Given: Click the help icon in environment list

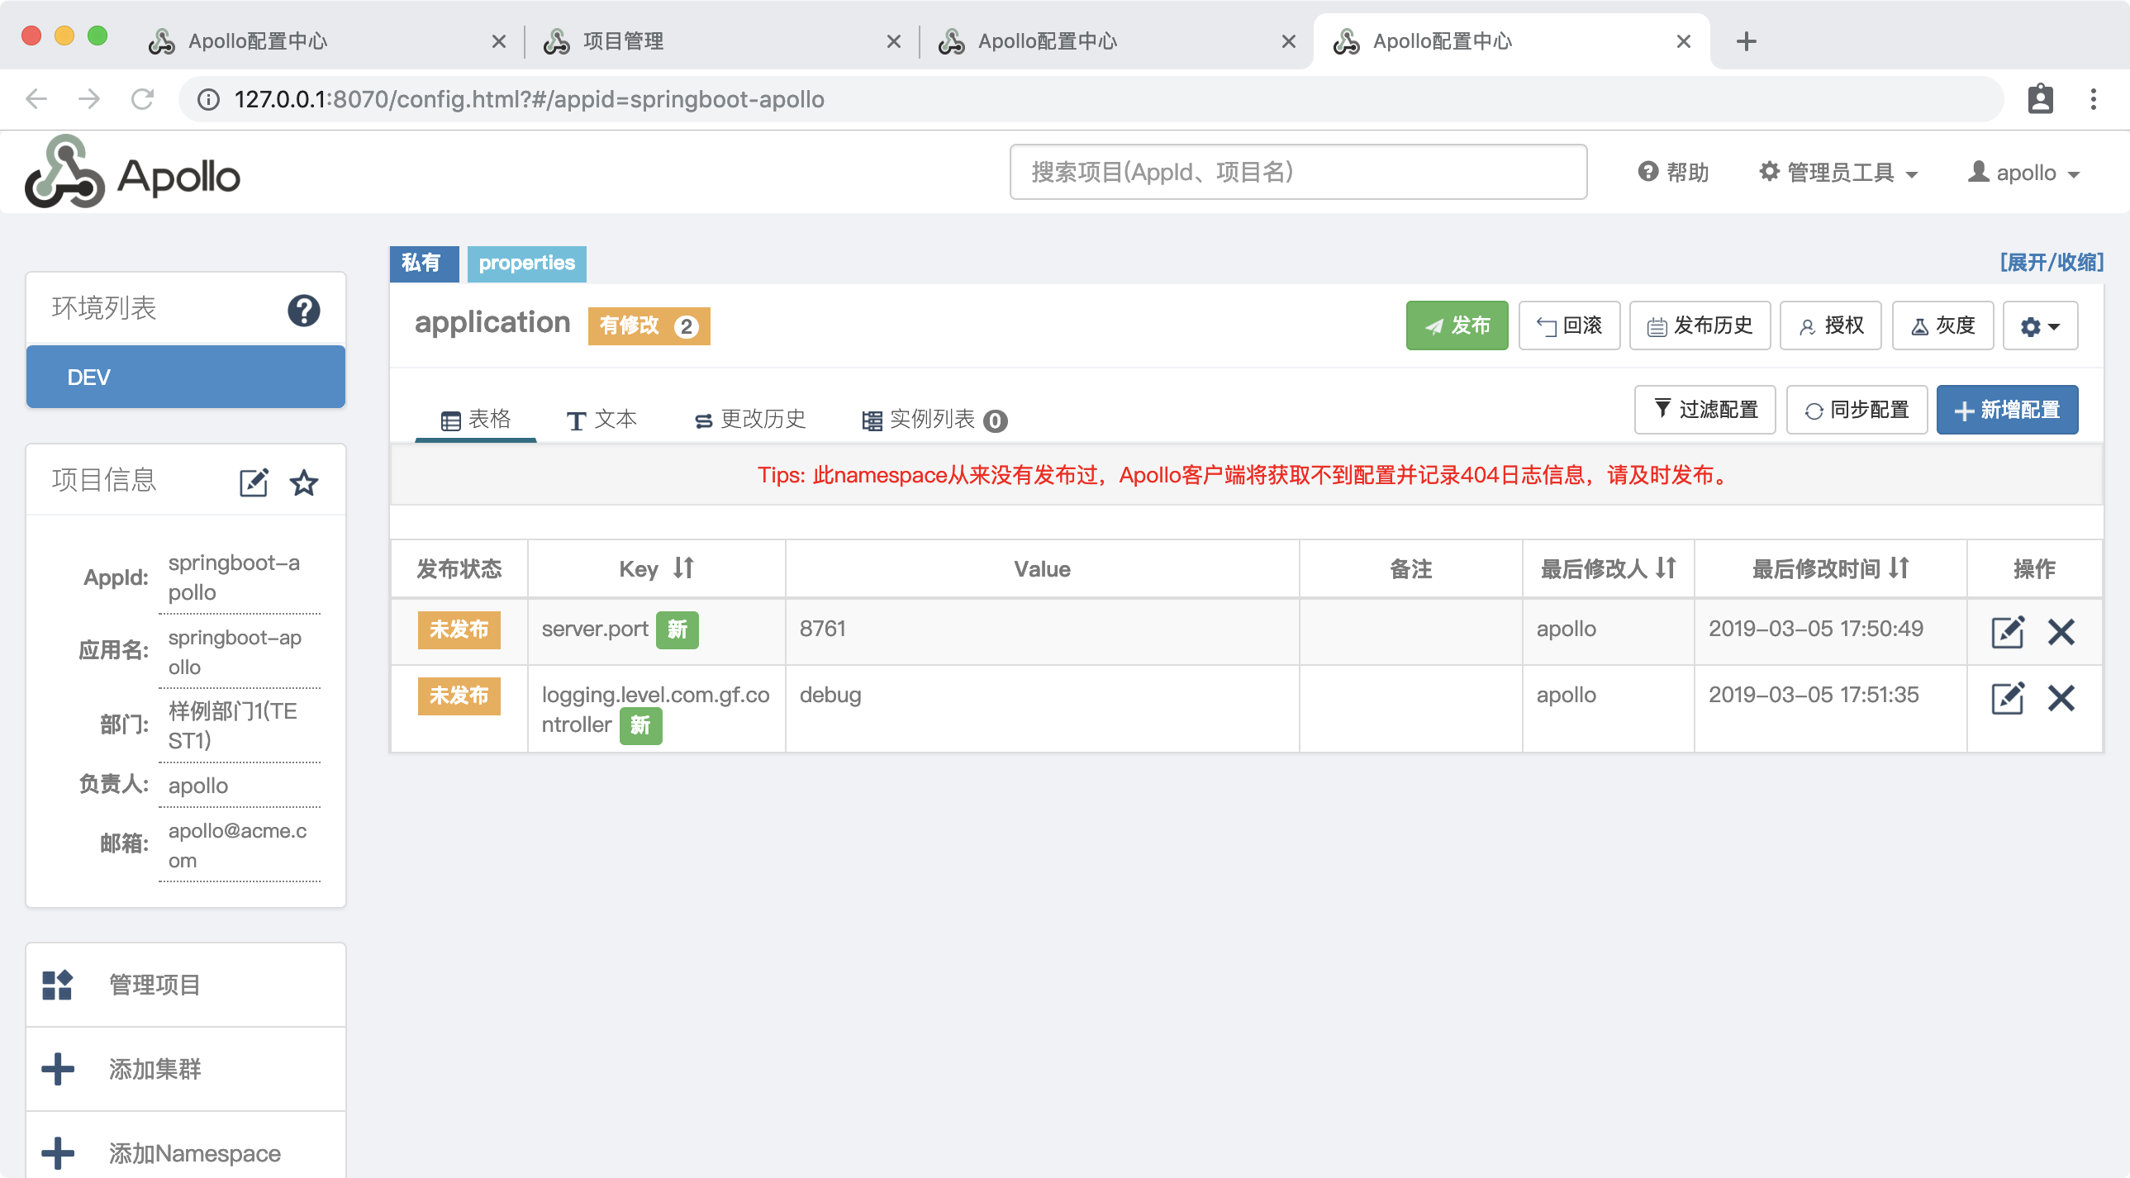Looking at the screenshot, I should (303, 311).
